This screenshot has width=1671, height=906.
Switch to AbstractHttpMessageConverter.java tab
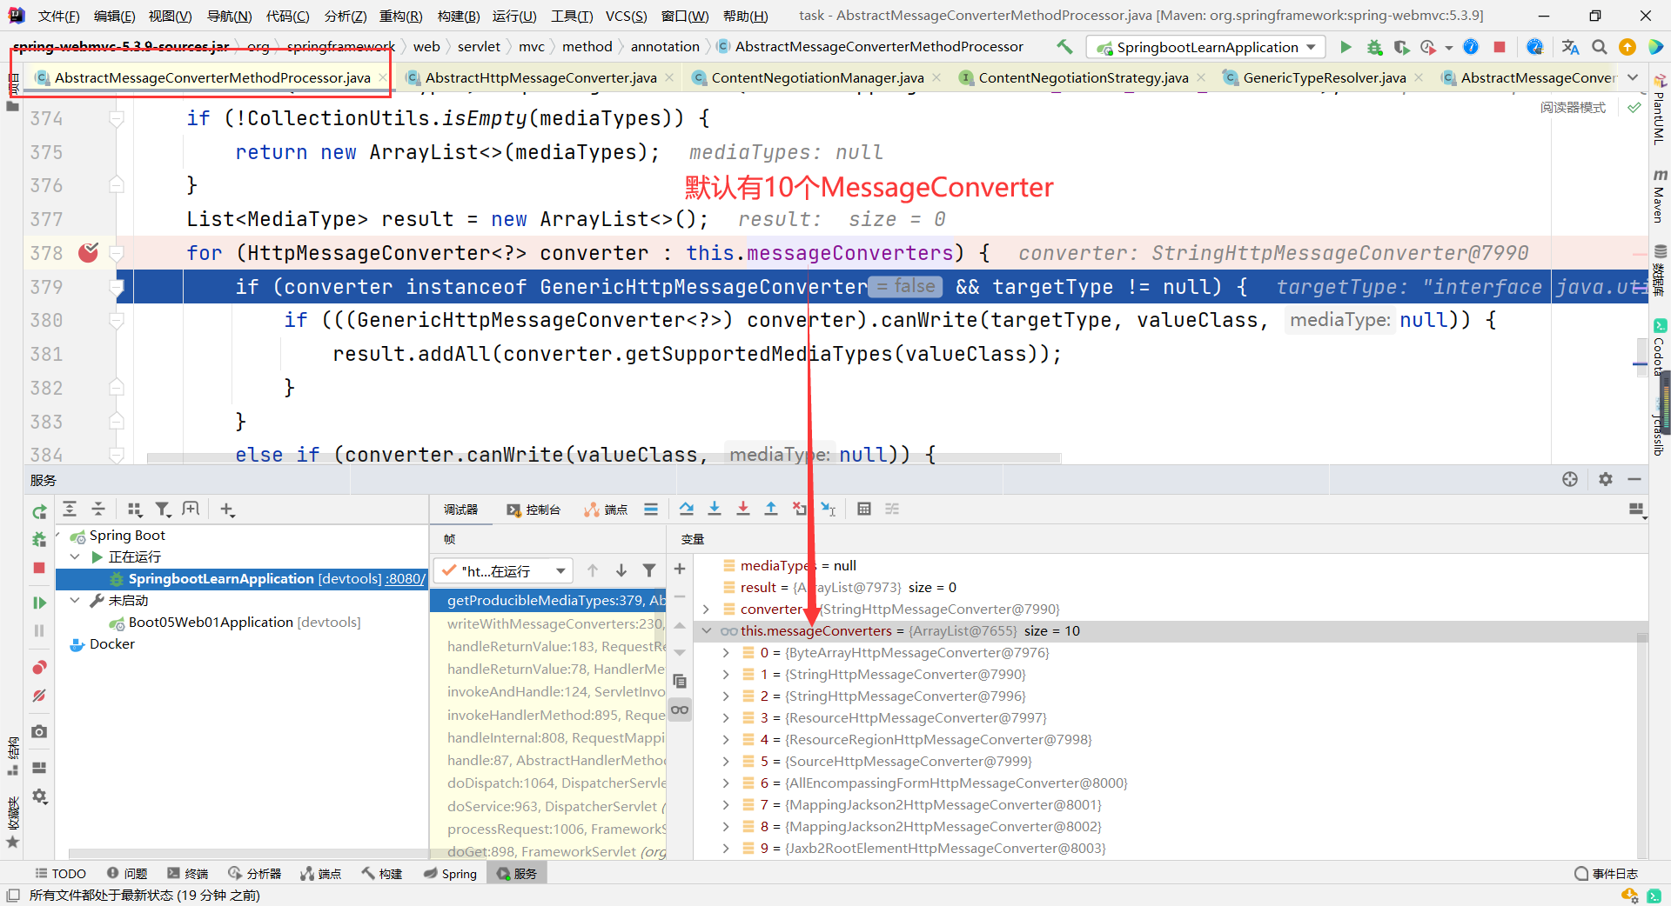[540, 77]
